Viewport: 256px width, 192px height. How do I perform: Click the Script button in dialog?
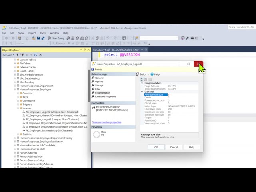141,74
